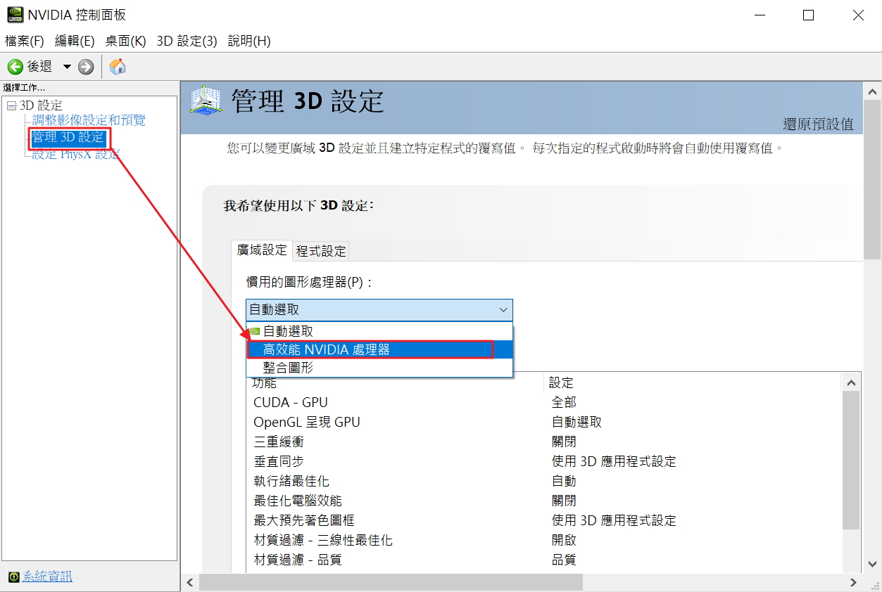Open the 檔案(F) menu

coord(25,41)
